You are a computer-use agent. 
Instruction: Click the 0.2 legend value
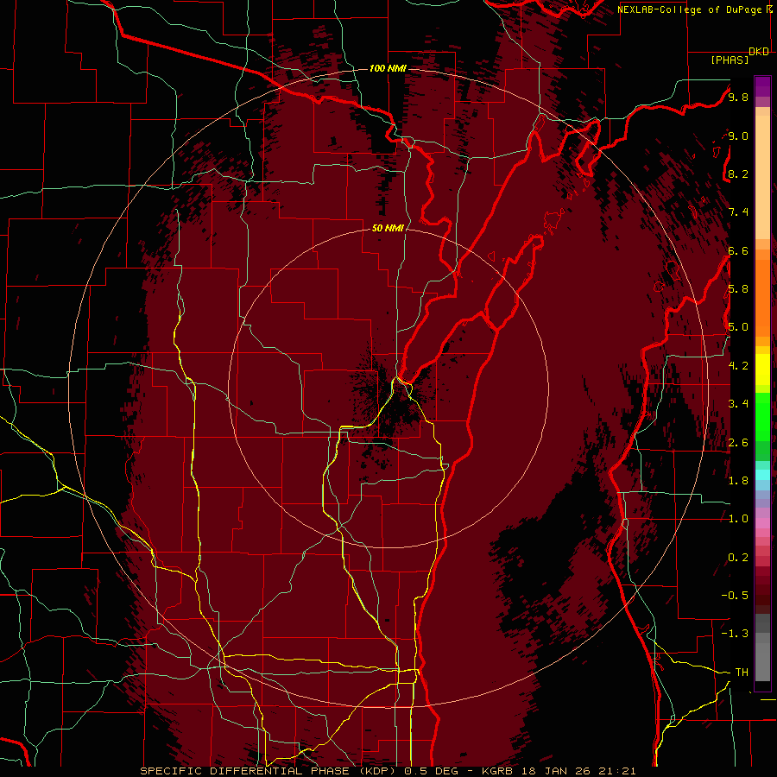[x=738, y=558]
